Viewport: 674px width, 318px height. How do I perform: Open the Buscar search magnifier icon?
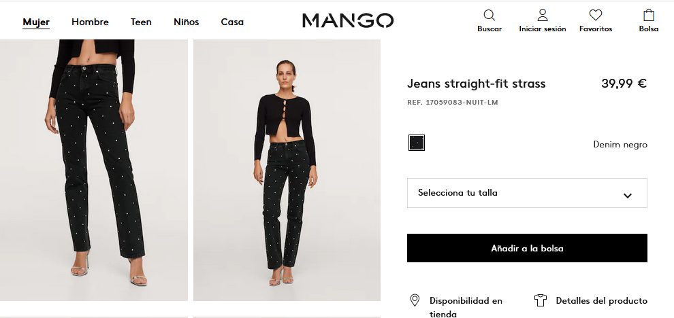(490, 16)
